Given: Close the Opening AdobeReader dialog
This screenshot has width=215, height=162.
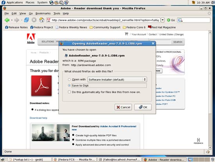Looking at the screenshot, I should pyautogui.click(x=153, y=44).
